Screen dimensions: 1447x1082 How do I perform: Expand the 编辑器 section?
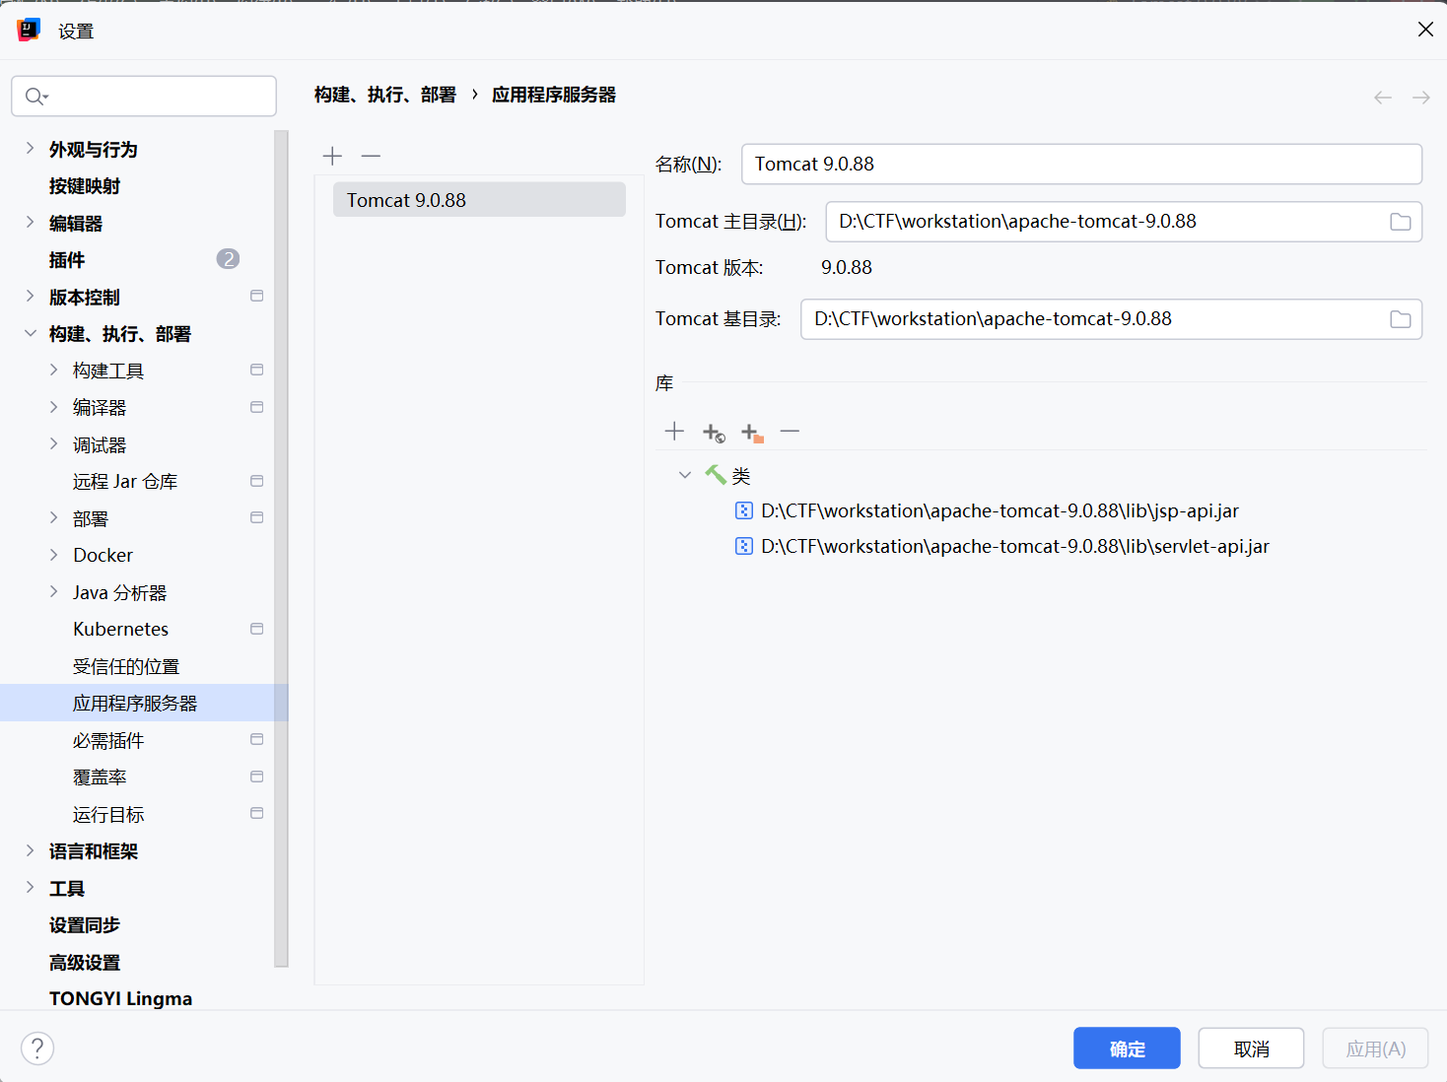tap(30, 222)
